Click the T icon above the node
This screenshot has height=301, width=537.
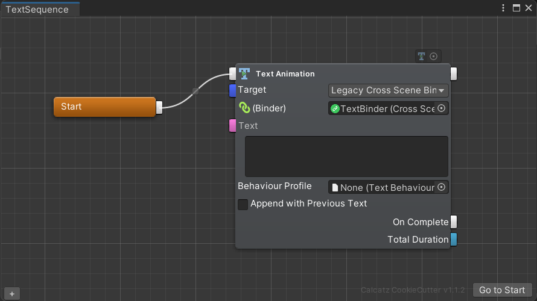pyautogui.click(x=421, y=57)
